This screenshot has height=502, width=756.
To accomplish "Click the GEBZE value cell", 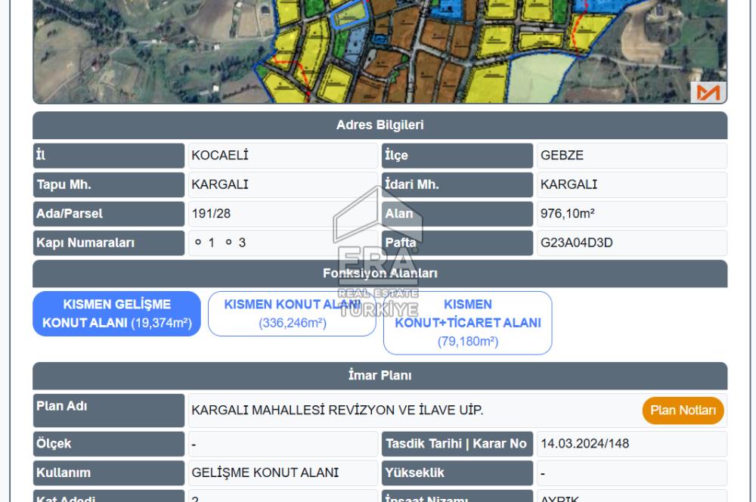I will [x=631, y=155].
